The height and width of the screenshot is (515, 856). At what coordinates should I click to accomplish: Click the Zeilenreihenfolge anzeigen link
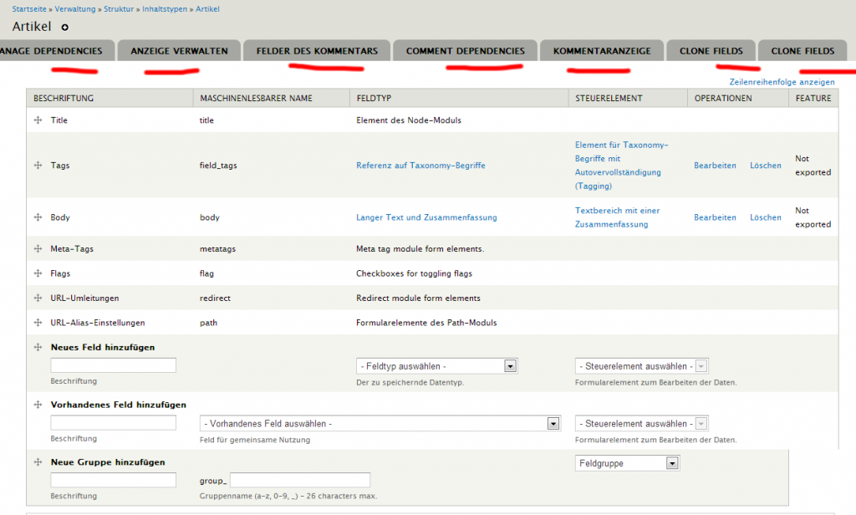point(782,83)
